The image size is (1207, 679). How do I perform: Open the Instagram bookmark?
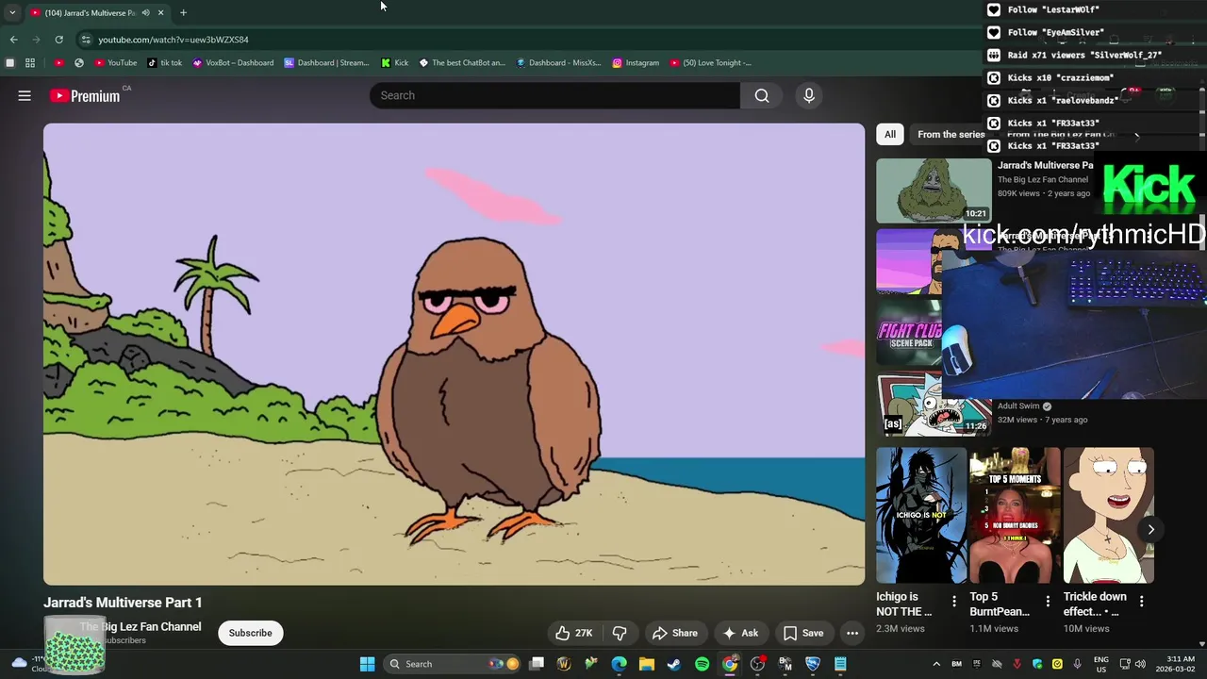636,63
